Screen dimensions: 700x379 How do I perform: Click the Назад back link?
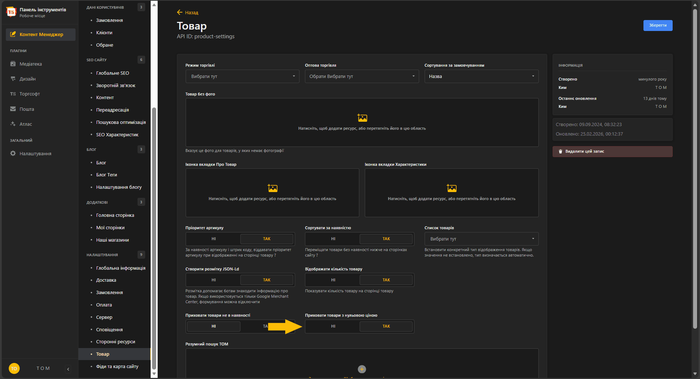[188, 13]
